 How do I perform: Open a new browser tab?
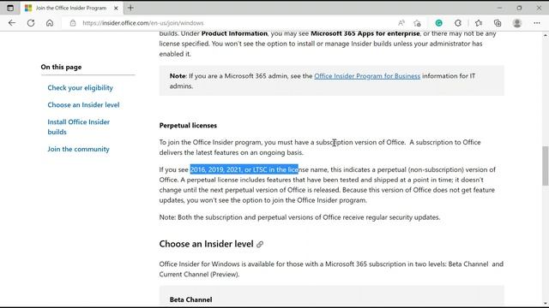(x=130, y=8)
